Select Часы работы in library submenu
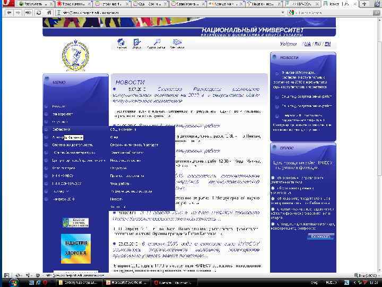The height and width of the screenshot is (287, 382). click(x=119, y=183)
